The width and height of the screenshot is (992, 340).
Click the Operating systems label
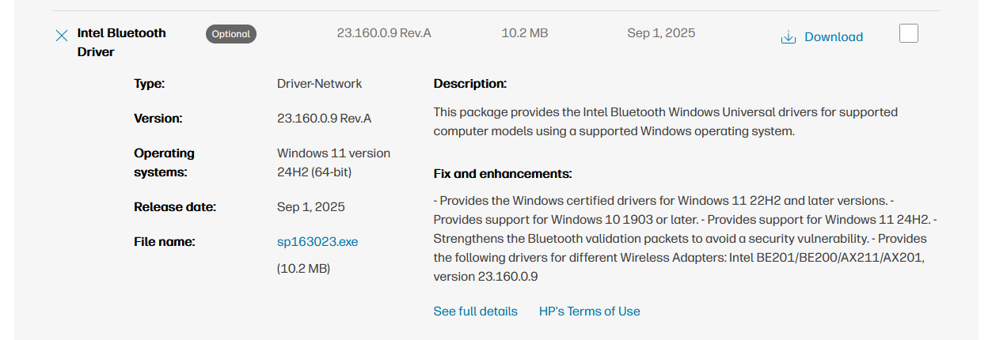tap(164, 163)
